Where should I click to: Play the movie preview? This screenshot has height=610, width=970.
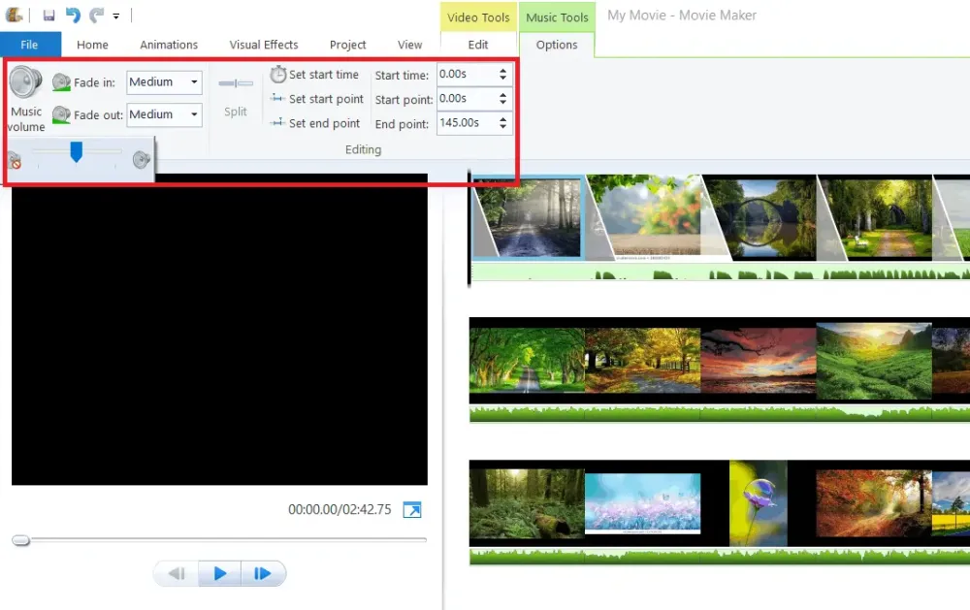pos(219,573)
